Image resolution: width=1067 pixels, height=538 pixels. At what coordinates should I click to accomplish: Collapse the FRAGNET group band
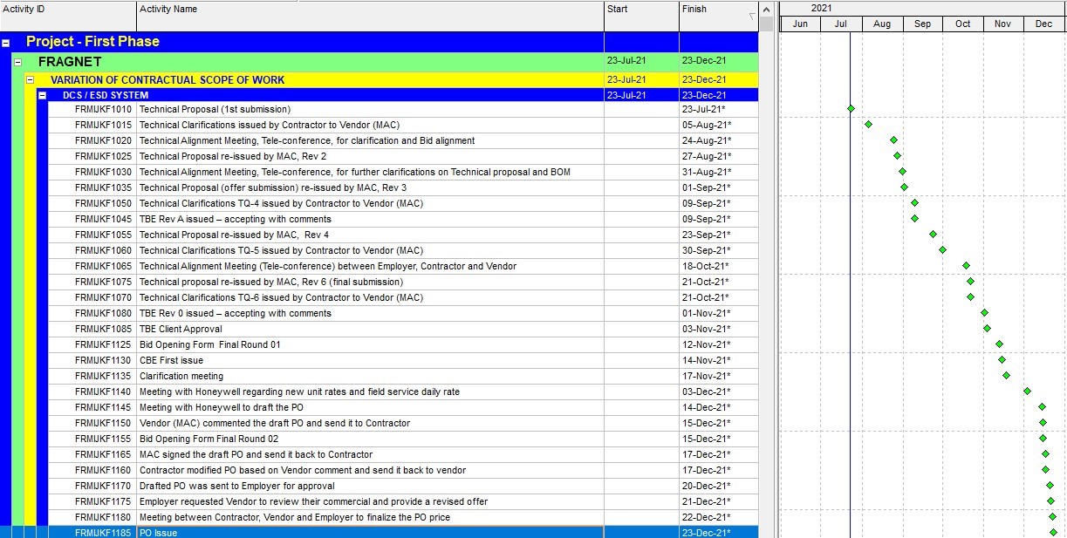pos(17,62)
